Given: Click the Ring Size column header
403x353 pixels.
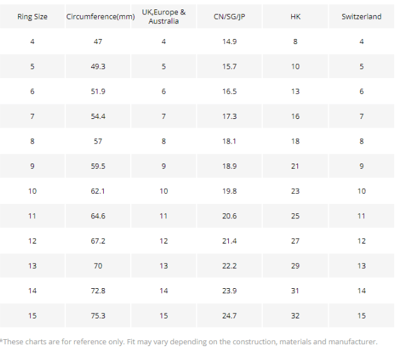Looking at the screenshot, I should (32, 17).
